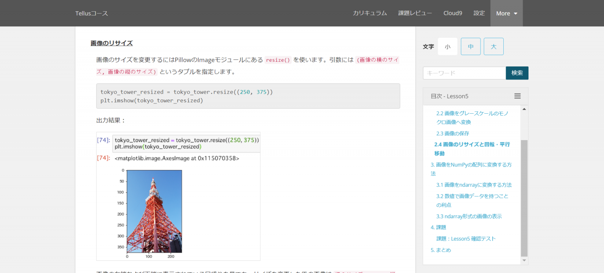Toggle the 目次 hamburger menu icon

tap(517, 96)
